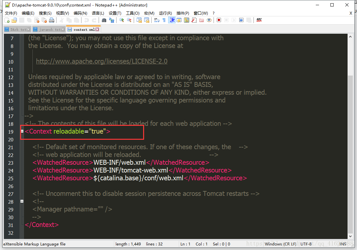Open the Find binoculars tool
The image size is (357, 250).
click(x=104, y=20)
